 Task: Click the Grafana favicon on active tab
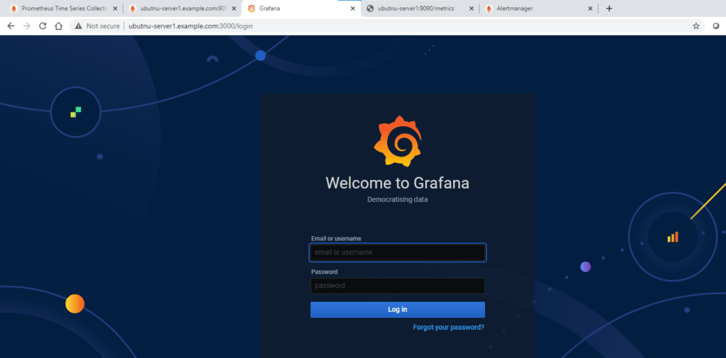[x=252, y=9]
